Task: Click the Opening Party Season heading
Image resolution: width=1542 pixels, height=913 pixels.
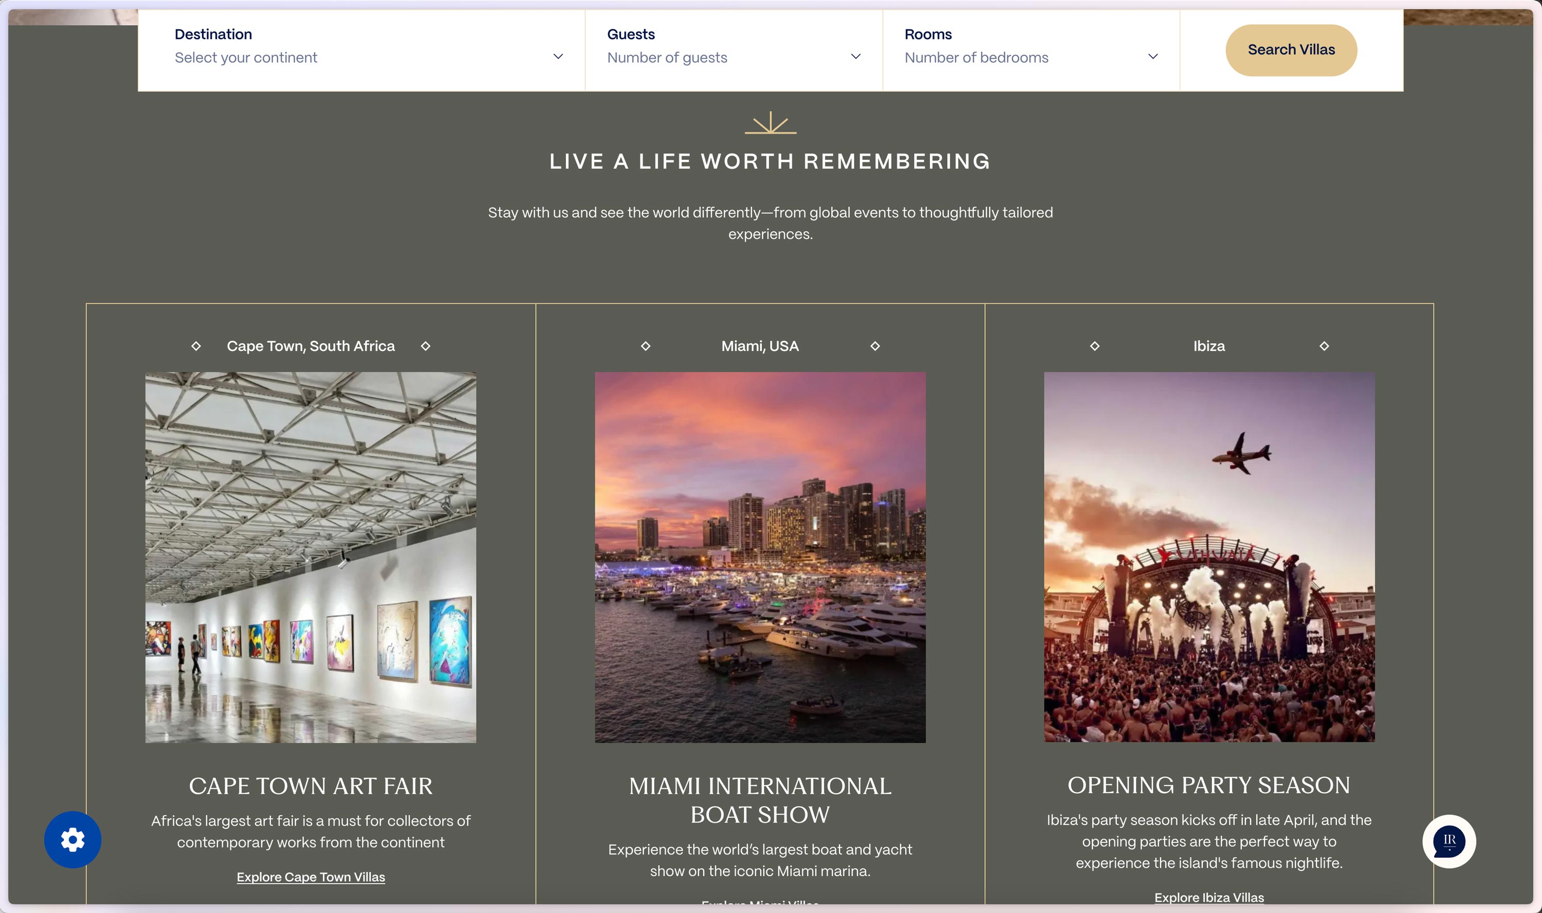Action: pyautogui.click(x=1208, y=785)
